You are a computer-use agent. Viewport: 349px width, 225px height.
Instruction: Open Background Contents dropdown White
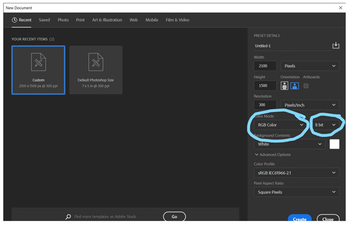point(290,144)
